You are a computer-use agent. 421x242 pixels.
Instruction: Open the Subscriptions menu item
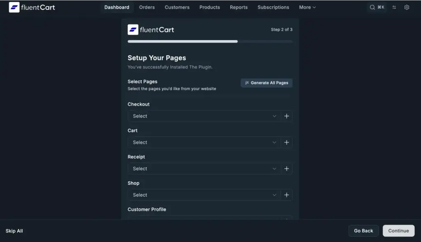point(273,7)
